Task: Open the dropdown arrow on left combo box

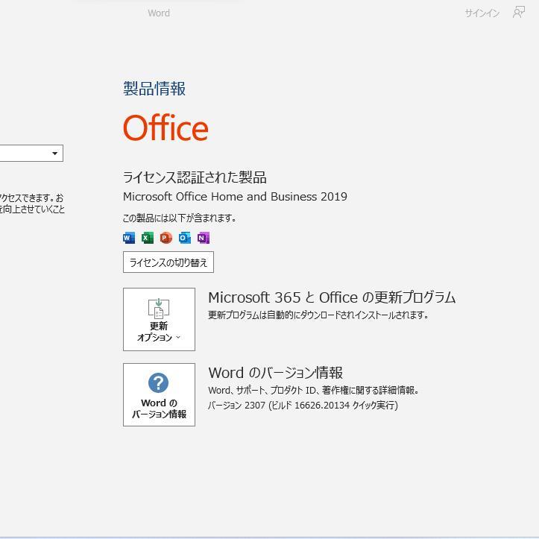Action: 55,154
